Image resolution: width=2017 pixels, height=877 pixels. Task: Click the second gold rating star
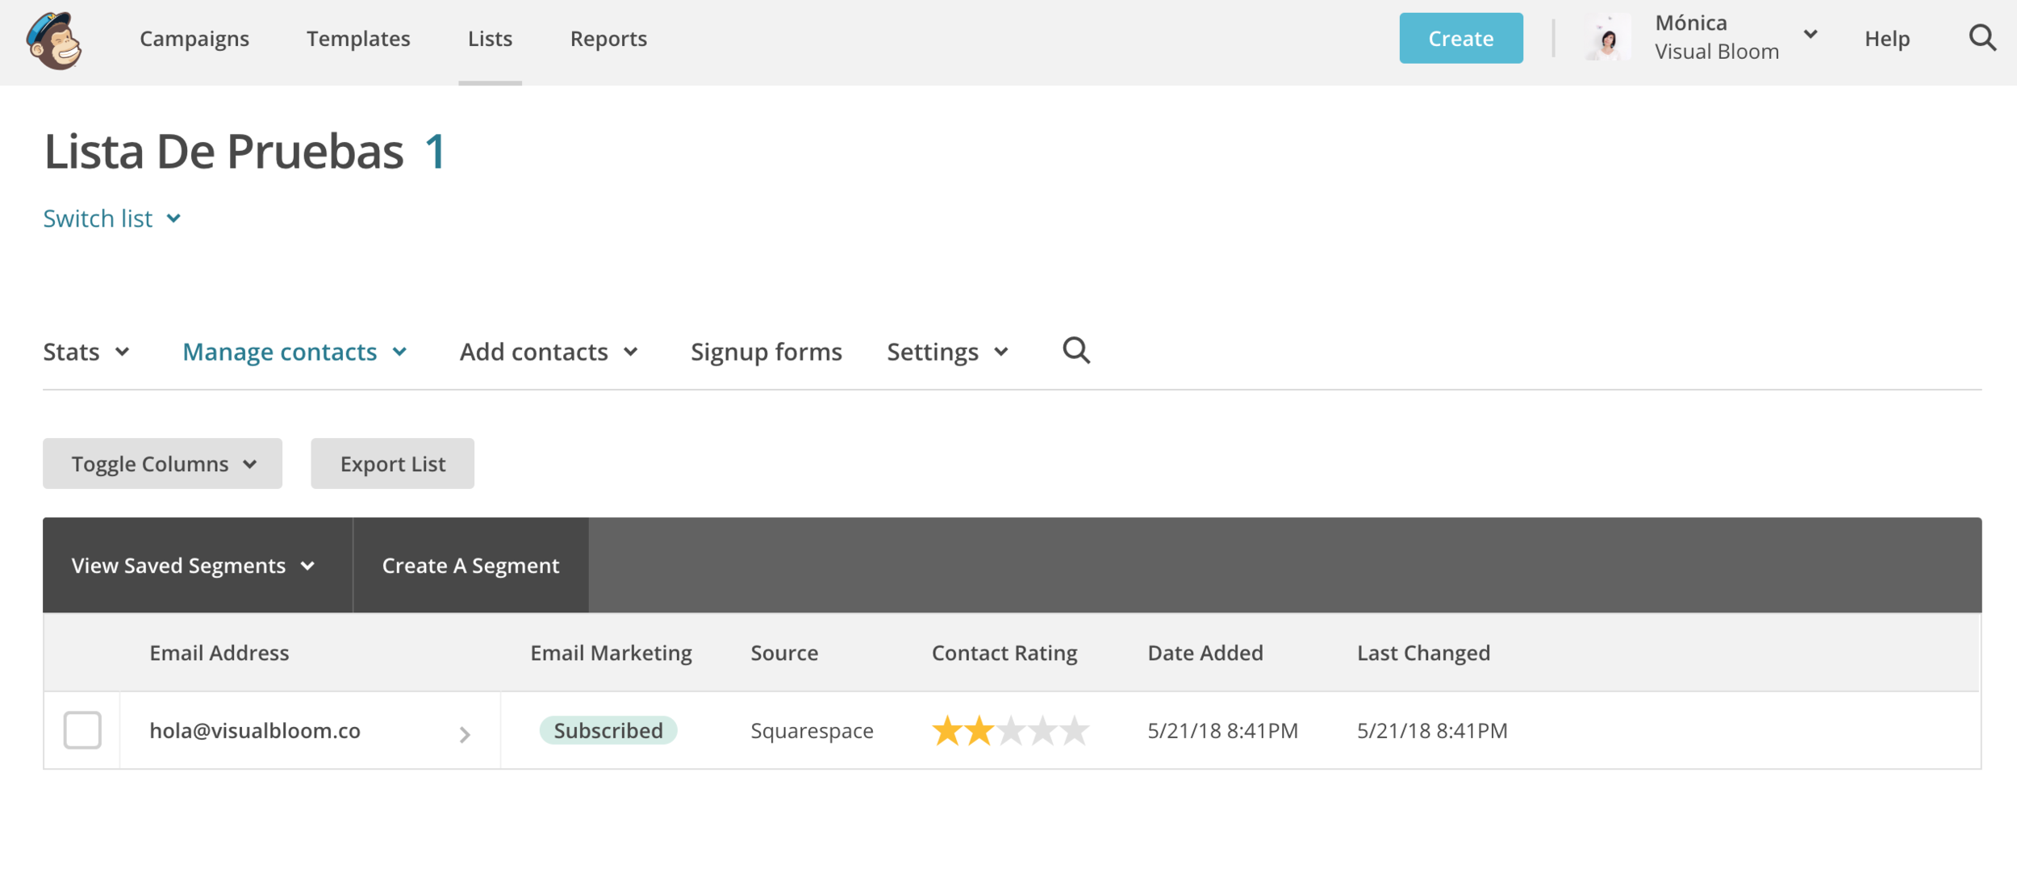pyautogui.click(x=979, y=730)
